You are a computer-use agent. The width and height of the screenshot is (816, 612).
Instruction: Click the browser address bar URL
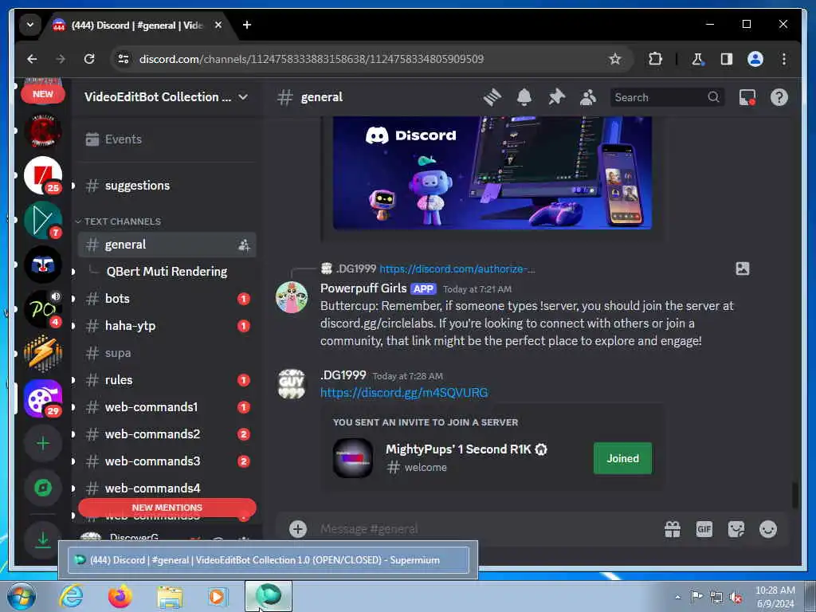pyautogui.click(x=312, y=59)
